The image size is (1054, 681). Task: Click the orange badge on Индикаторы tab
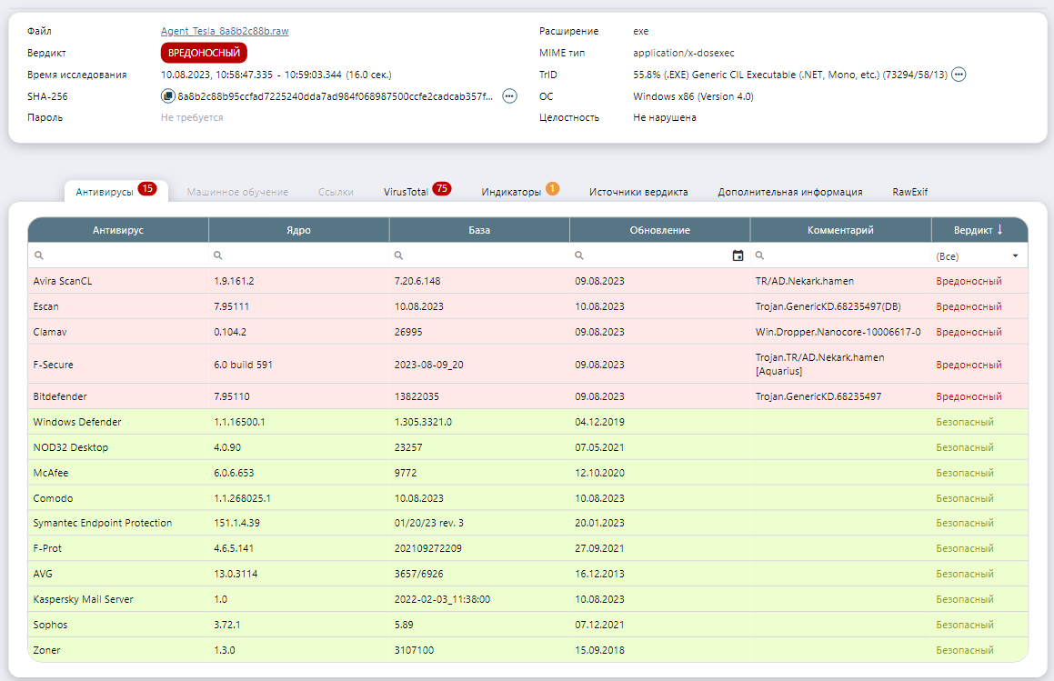coord(552,189)
